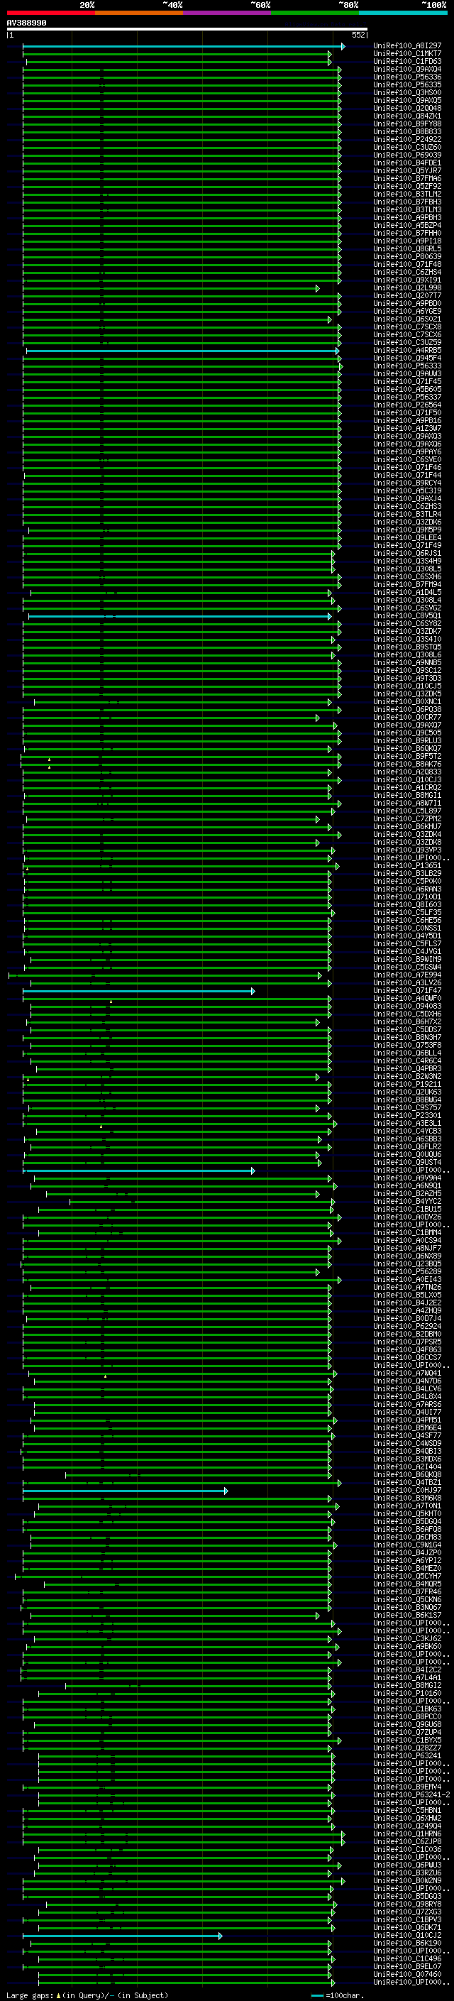Image resolution: width=454 pixels, height=2001 pixels.
Task: Click the orange ~40% identity legend segment
Action: pos(139,13)
